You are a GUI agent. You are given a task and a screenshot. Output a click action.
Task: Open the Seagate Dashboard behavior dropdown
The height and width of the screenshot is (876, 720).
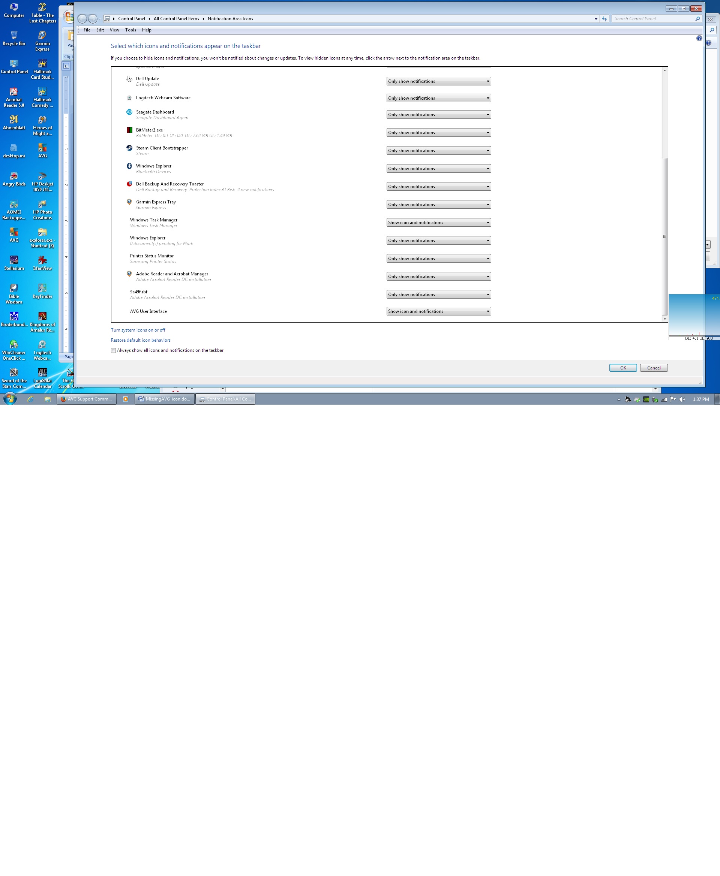click(x=438, y=115)
